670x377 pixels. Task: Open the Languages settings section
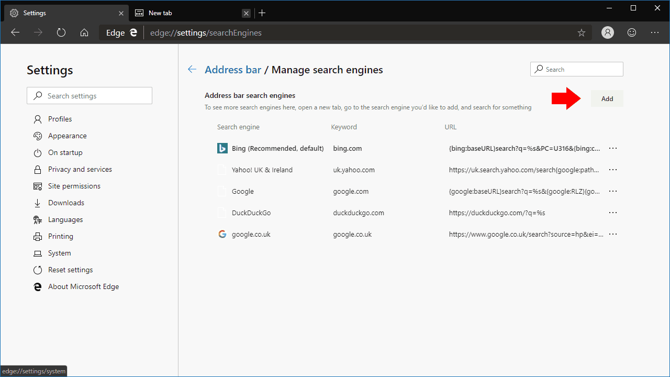65,219
